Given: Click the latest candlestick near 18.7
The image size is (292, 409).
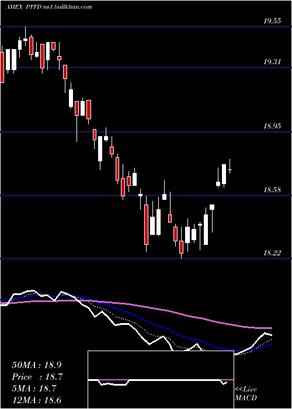Looking at the screenshot, I should click(230, 170).
